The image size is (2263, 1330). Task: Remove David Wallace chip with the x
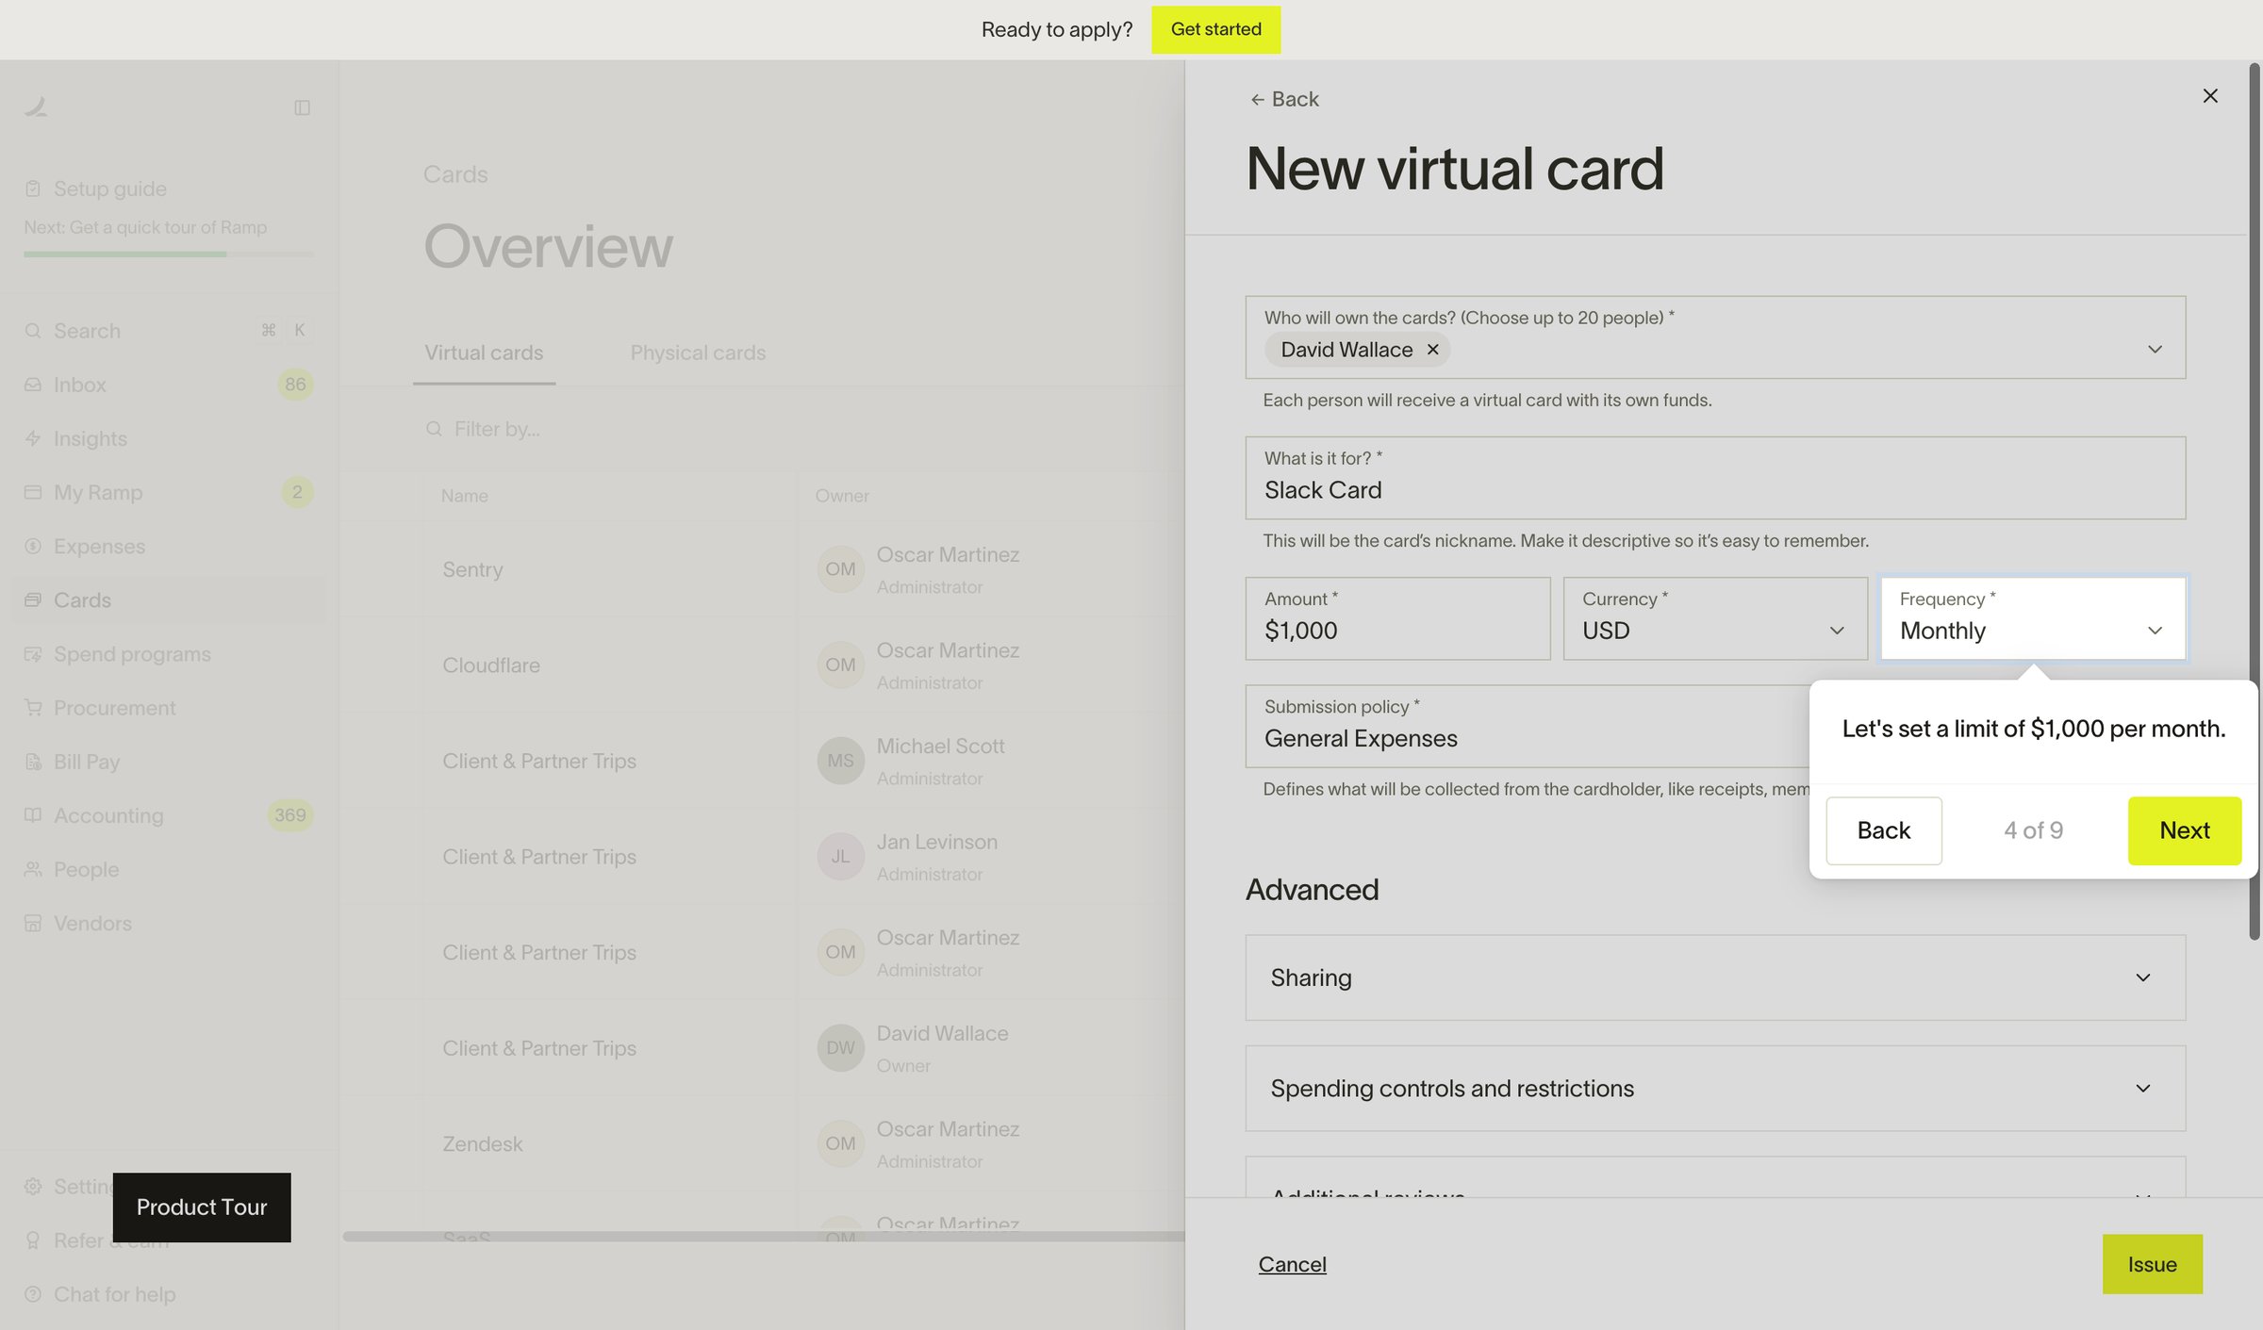click(x=1432, y=350)
